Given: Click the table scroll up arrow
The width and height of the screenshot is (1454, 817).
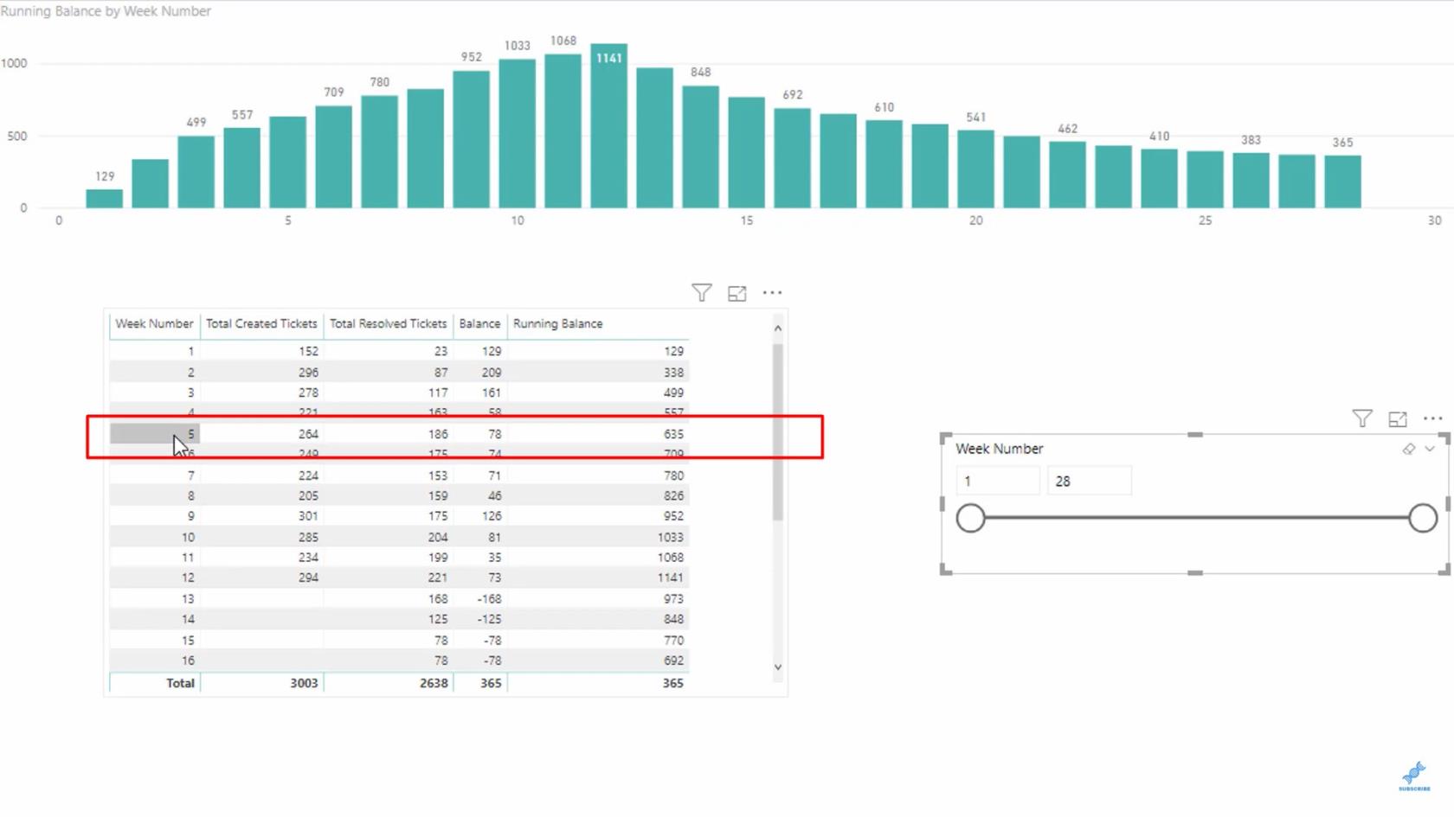Looking at the screenshot, I should pyautogui.click(x=777, y=329).
